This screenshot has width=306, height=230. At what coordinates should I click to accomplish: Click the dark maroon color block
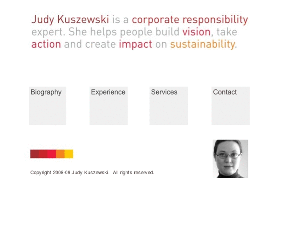pyautogui.click(x=35, y=154)
